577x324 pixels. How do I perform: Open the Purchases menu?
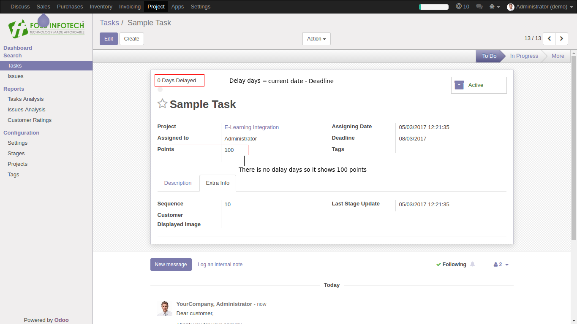tap(70, 7)
